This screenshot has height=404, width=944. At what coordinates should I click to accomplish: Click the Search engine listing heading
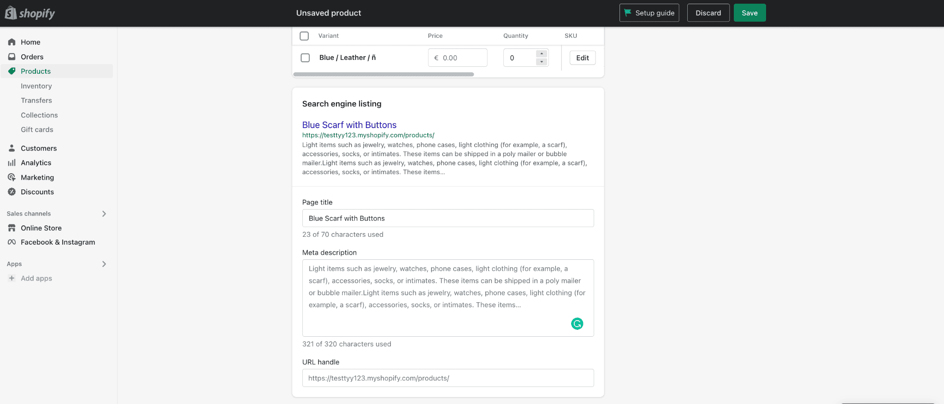pos(342,104)
